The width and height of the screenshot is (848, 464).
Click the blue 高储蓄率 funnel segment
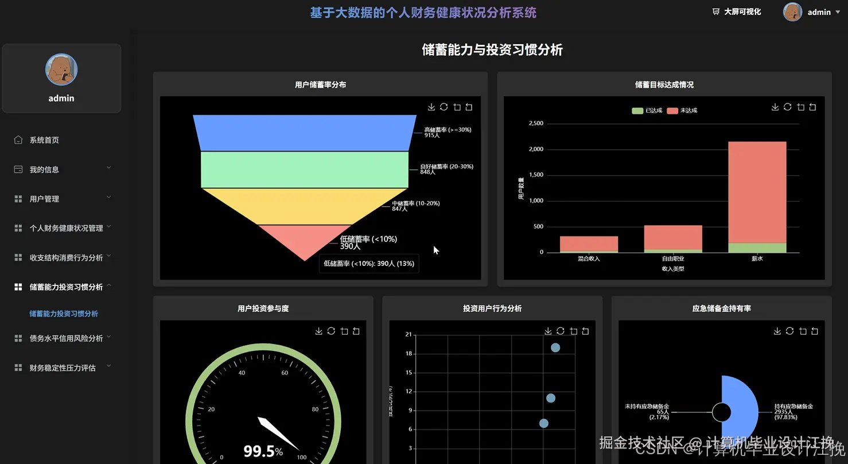coord(305,133)
